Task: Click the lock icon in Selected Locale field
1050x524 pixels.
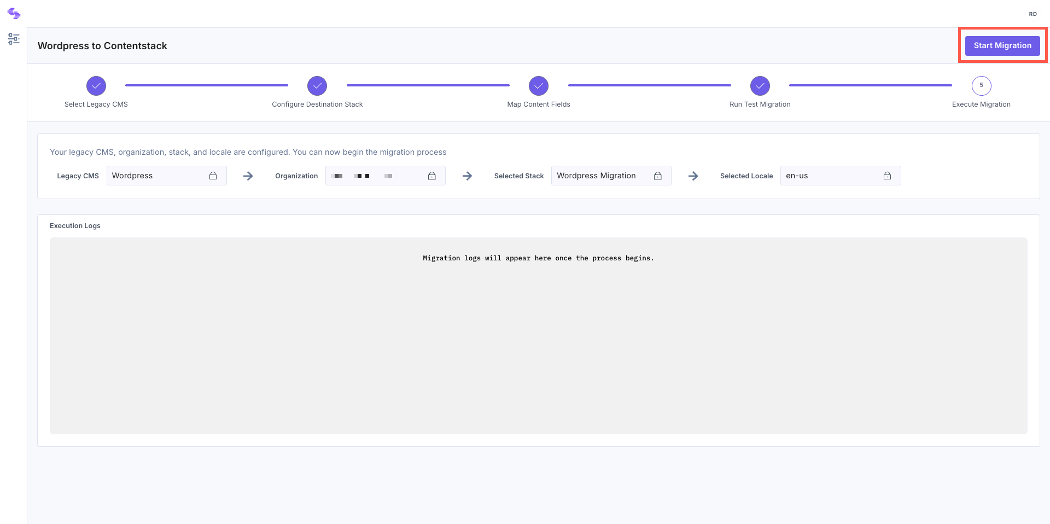Action: [x=888, y=176]
